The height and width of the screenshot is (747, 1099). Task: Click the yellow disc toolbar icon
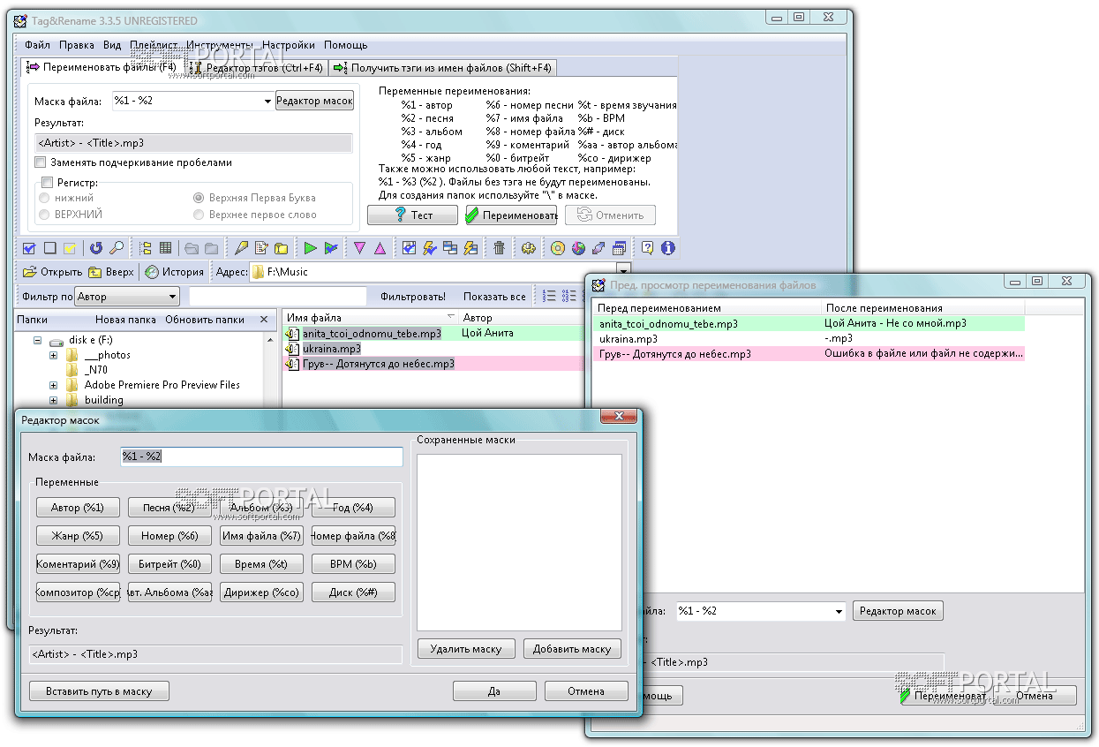coord(558,248)
